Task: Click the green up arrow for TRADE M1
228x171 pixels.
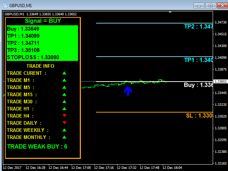Action: pos(64,80)
